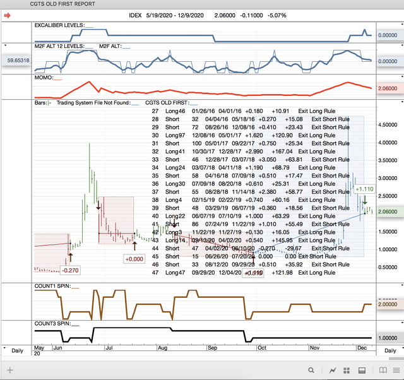
Task: Select the COUNT1 SPIN legend label
Action: (x=52, y=286)
